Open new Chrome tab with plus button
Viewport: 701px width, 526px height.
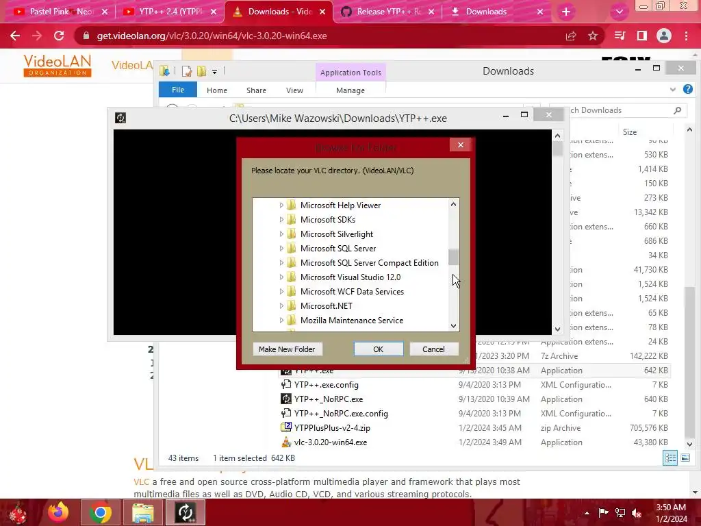[x=566, y=12]
